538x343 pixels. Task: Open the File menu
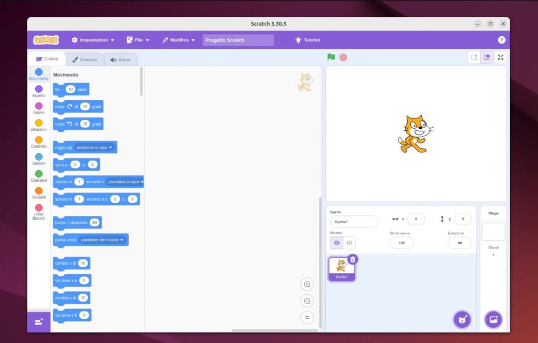coord(138,39)
